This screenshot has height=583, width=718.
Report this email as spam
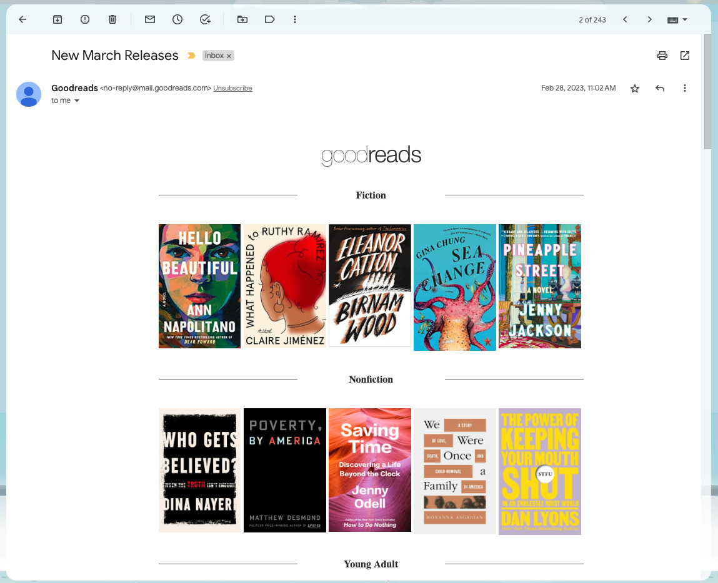[x=85, y=19]
